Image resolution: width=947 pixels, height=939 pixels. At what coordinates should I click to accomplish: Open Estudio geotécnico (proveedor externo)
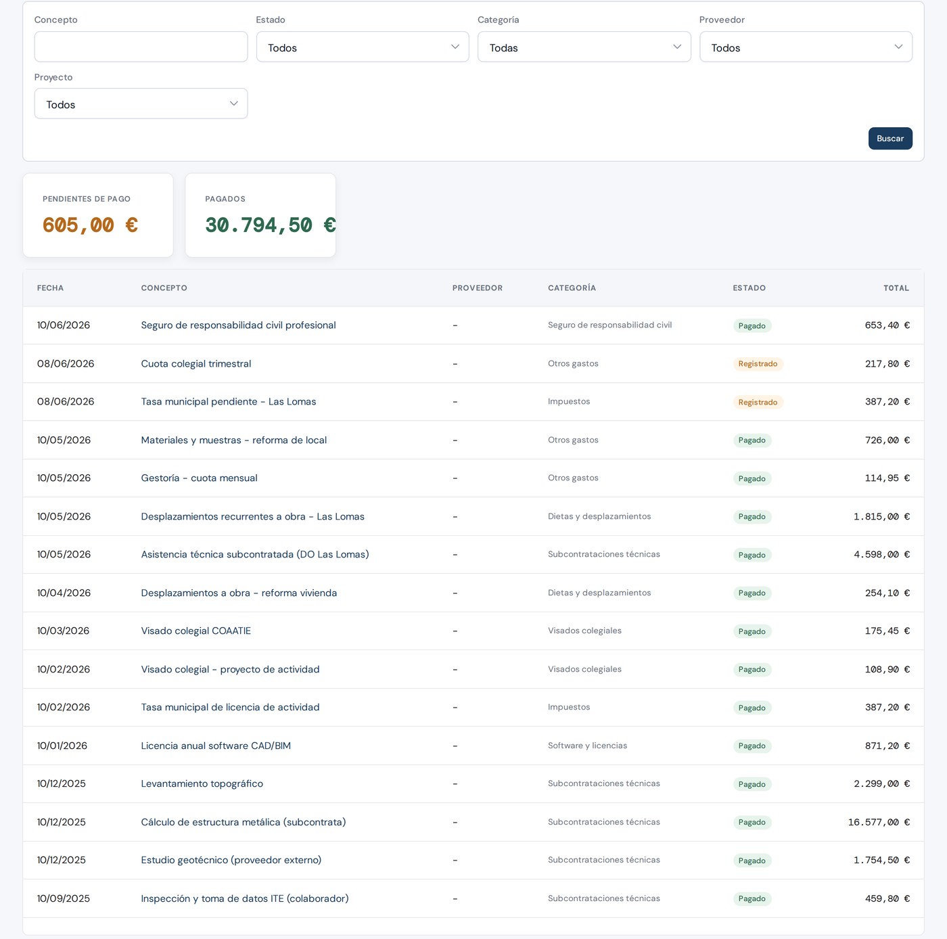(231, 861)
